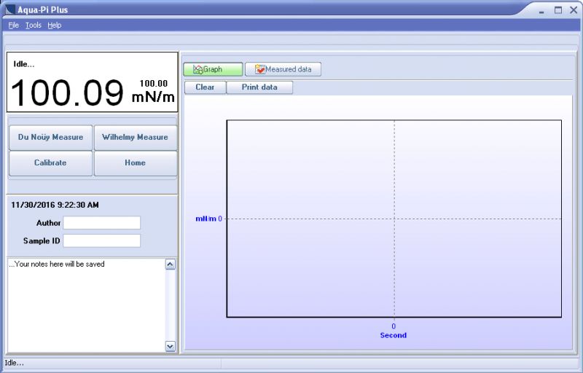
Task: Close the Aqua-Pi Plus window
Action: coord(574,10)
